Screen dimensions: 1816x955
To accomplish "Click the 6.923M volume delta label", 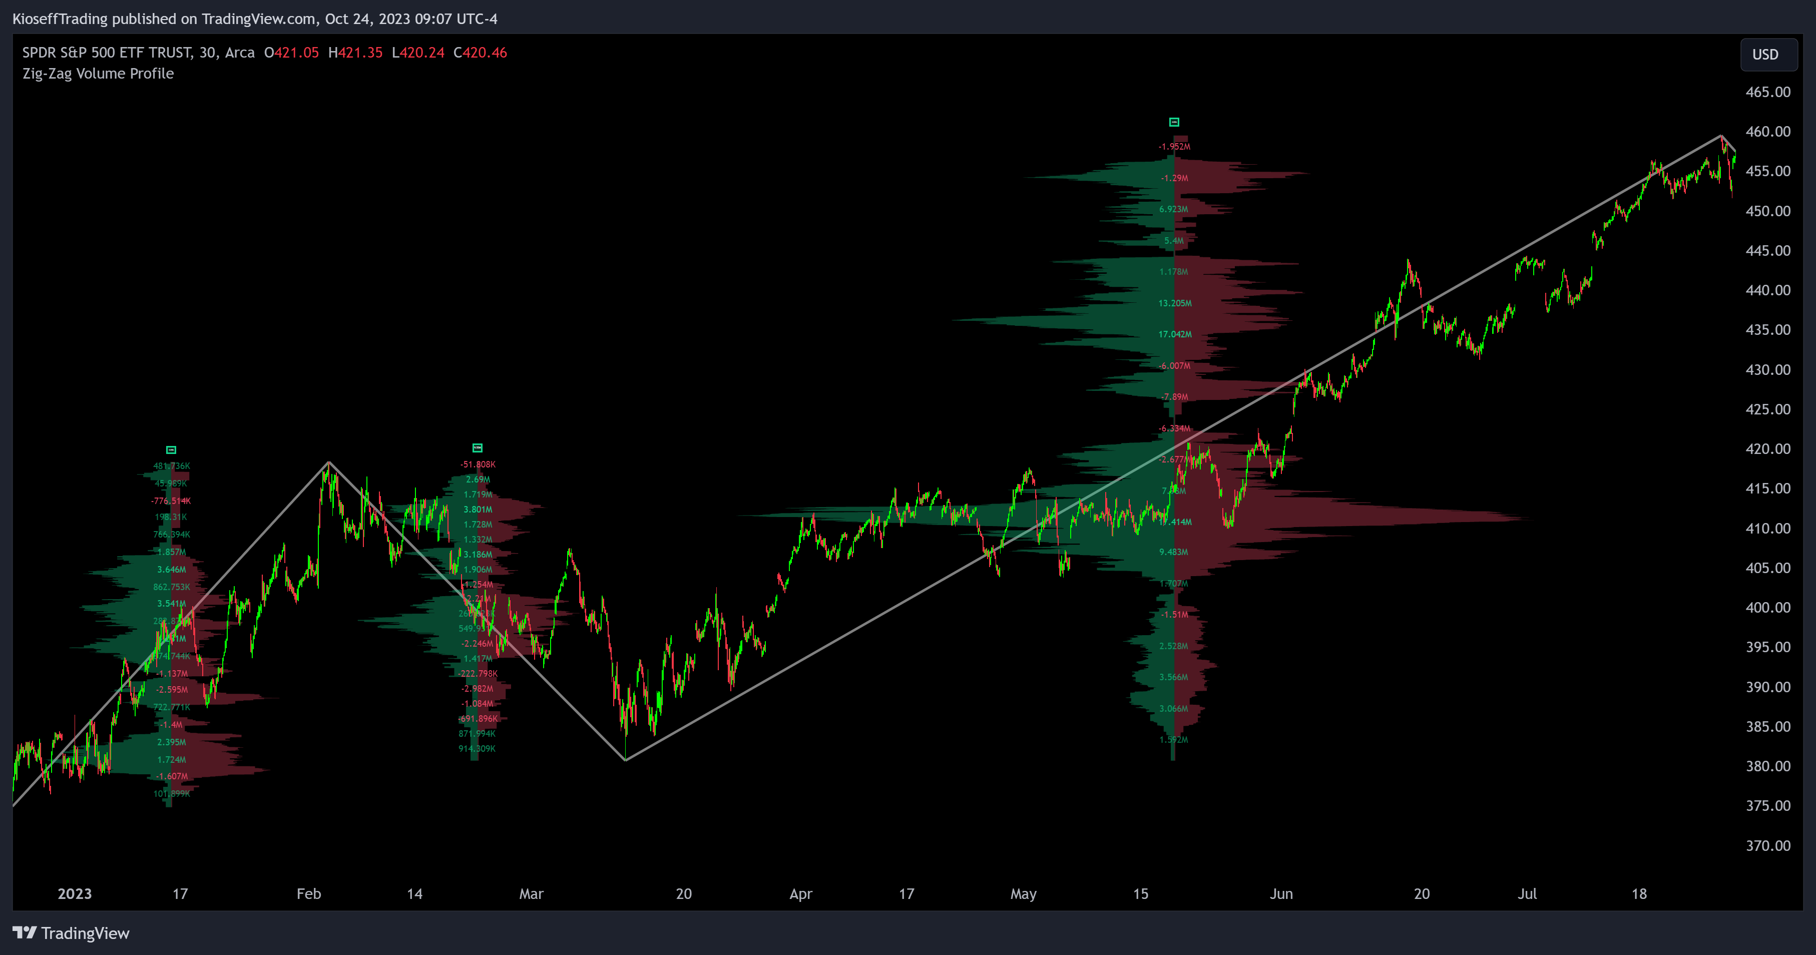I will coord(1174,209).
